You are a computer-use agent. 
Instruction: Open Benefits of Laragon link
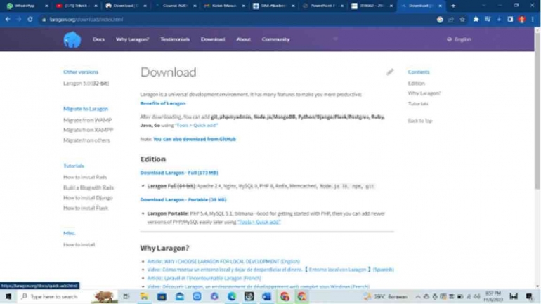click(x=163, y=103)
